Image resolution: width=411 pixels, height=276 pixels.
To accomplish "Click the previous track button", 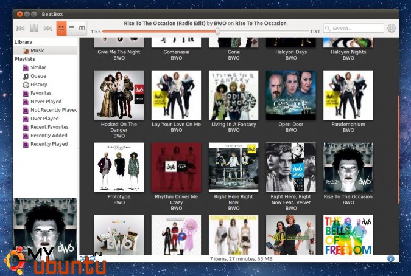I will pos(20,28).
